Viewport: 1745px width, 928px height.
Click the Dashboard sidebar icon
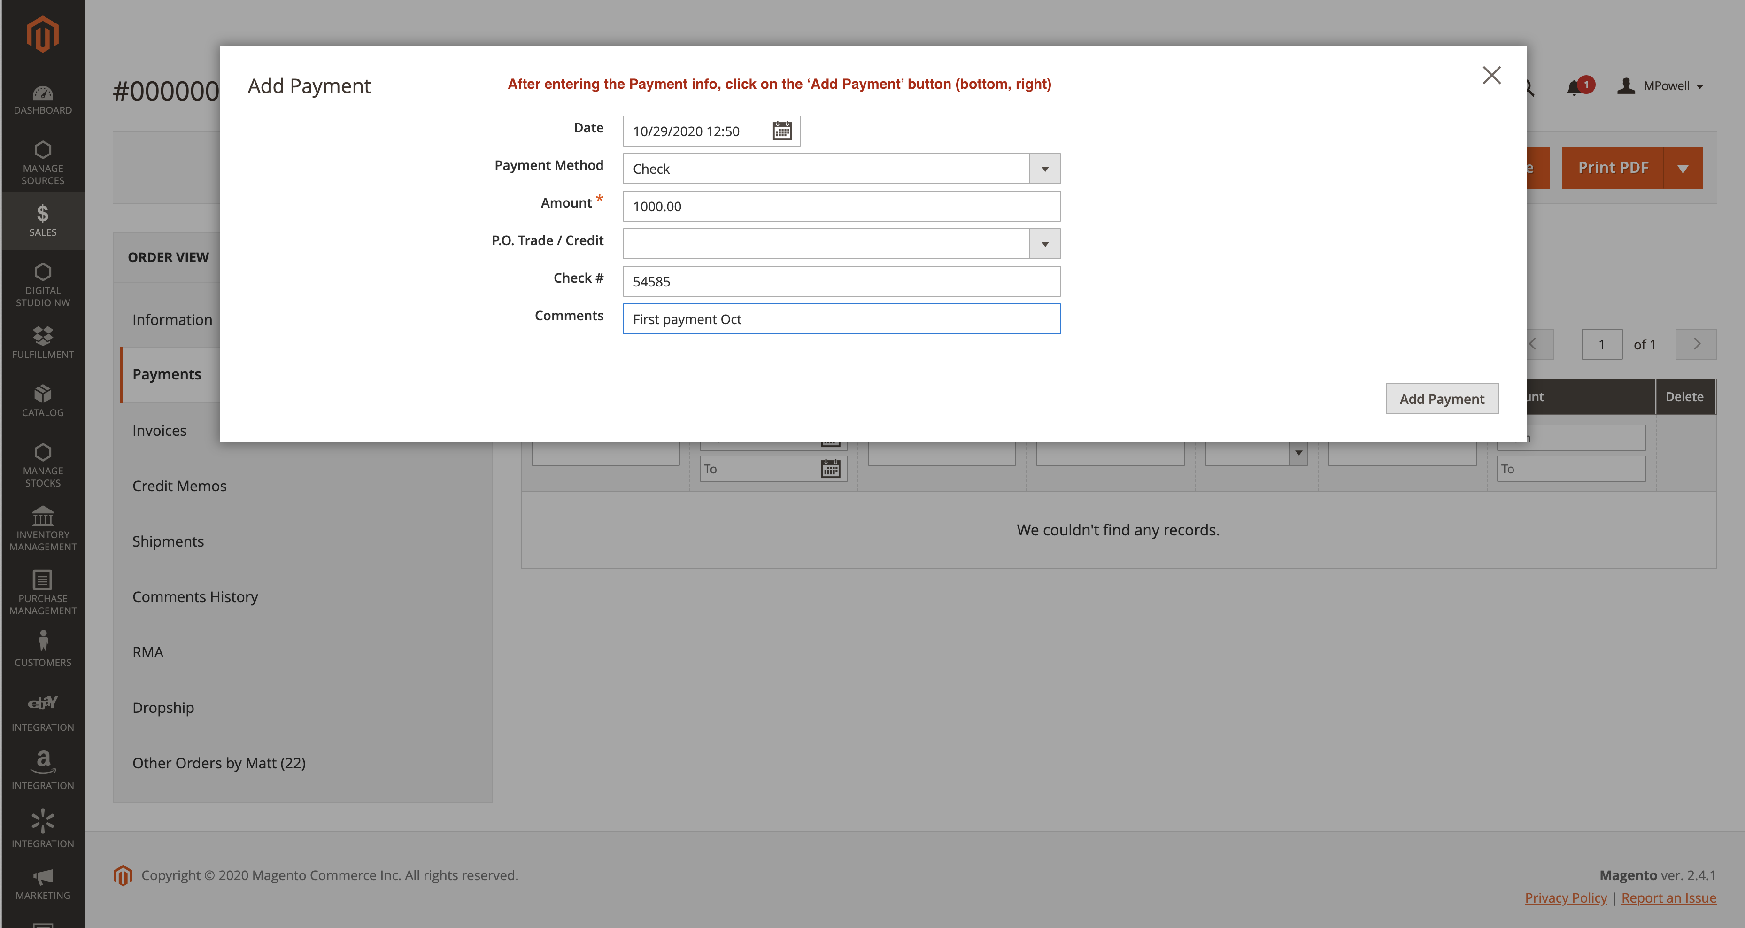[x=43, y=100]
